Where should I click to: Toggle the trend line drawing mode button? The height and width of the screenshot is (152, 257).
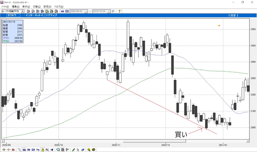point(47,149)
